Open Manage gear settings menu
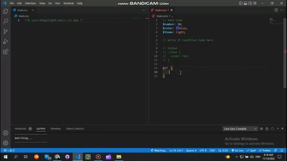Viewport: 287px width, 161px height. pos(5,143)
